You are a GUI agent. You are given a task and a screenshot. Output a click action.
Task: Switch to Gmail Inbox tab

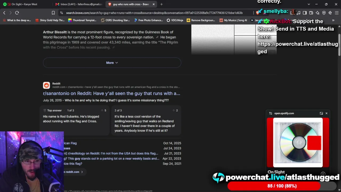coord(79,4)
